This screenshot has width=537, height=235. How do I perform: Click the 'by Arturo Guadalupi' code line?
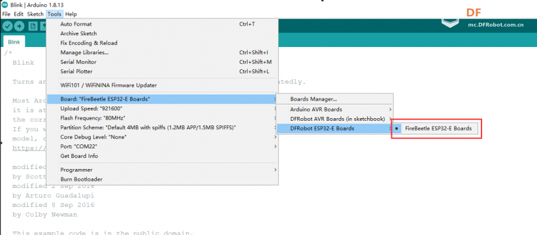pos(53,196)
